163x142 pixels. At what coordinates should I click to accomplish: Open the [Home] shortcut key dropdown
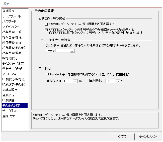point(72,51)
